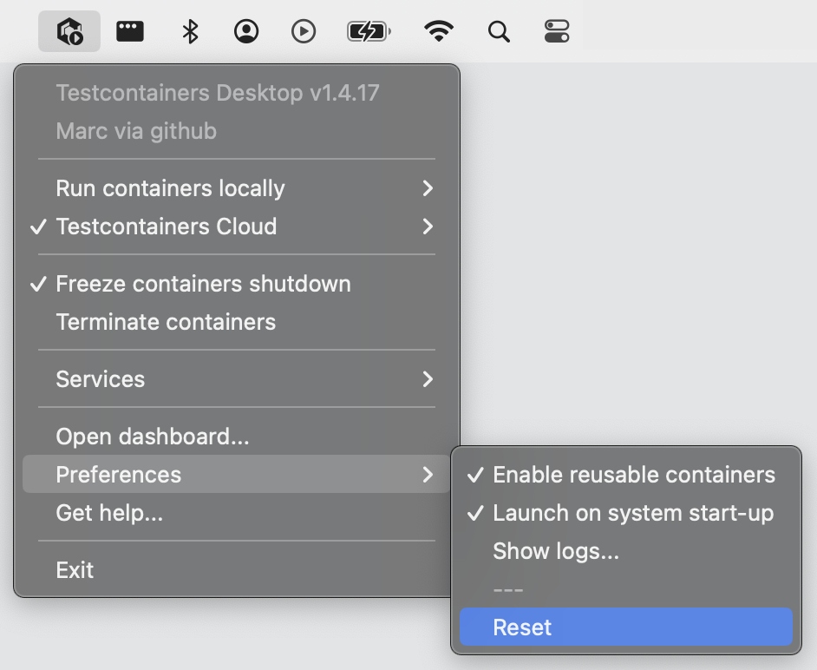
Task: Choose Show logs from the Preferences submenu
Action: pos(555,551)
